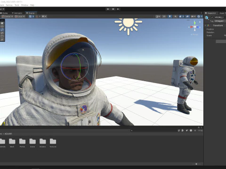Select the Move tool
The image size is (226, 169).
(2, 26)
